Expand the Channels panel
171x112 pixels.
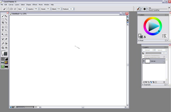pyautogui.click(x=142, y=85)
